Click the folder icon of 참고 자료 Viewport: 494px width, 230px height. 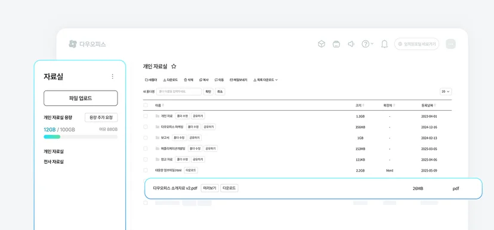[158, 160]
